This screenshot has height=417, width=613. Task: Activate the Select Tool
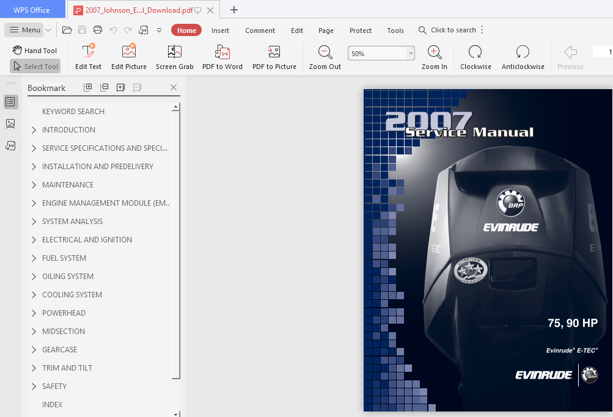[35, 67]
